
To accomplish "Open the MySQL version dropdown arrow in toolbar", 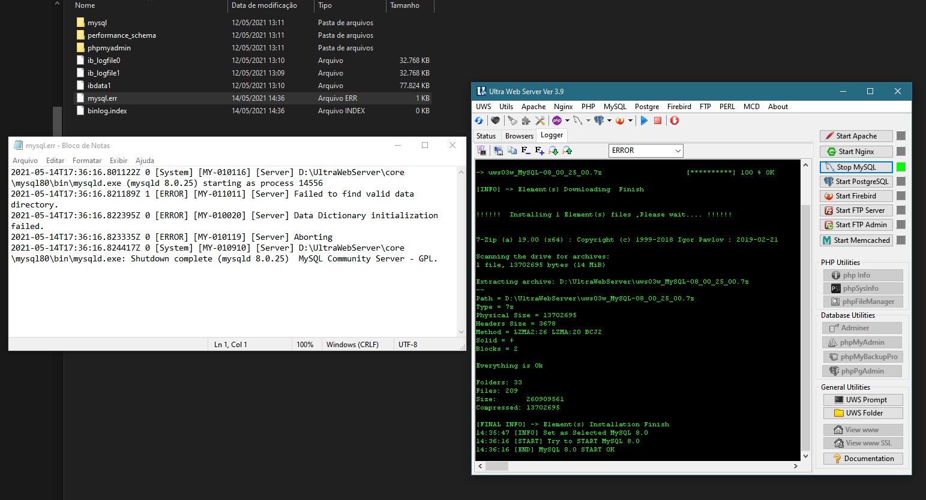I will 588,121.
